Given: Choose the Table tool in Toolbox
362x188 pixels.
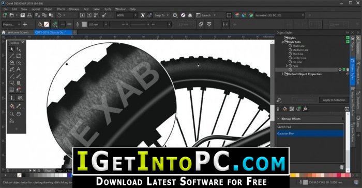Looking at the screenshot, I should [12, 90].
